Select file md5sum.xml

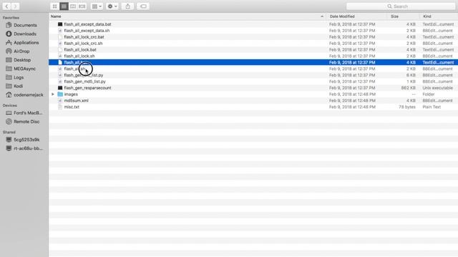pos(77,101)
